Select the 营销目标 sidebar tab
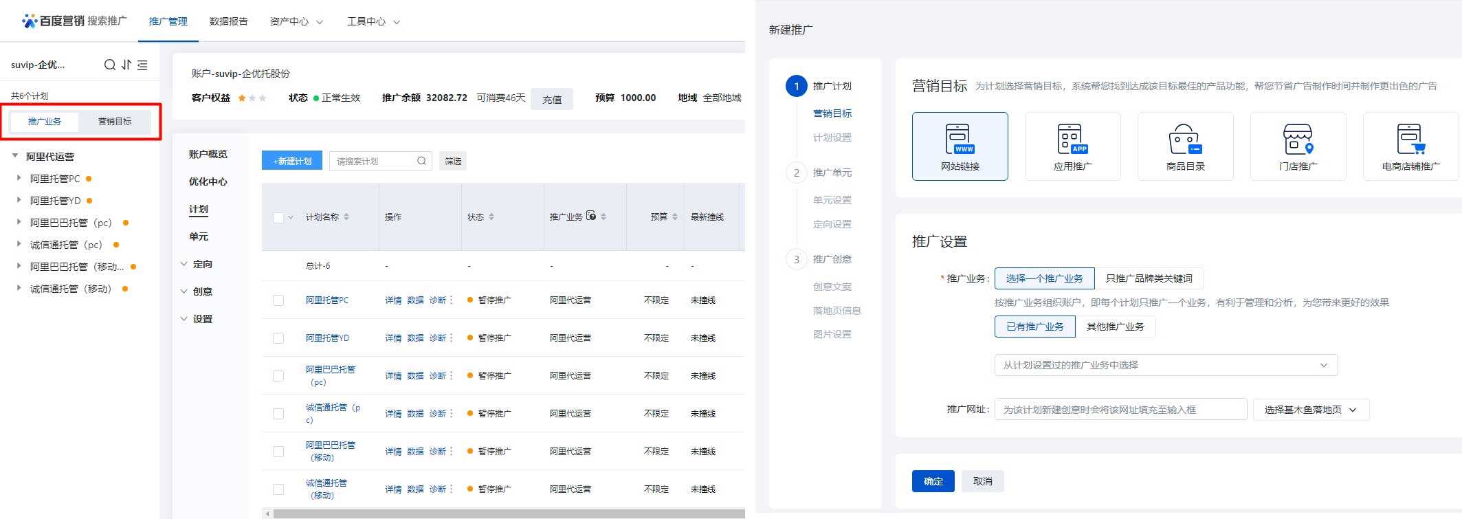1462x519 pixels. coord(115,121)
